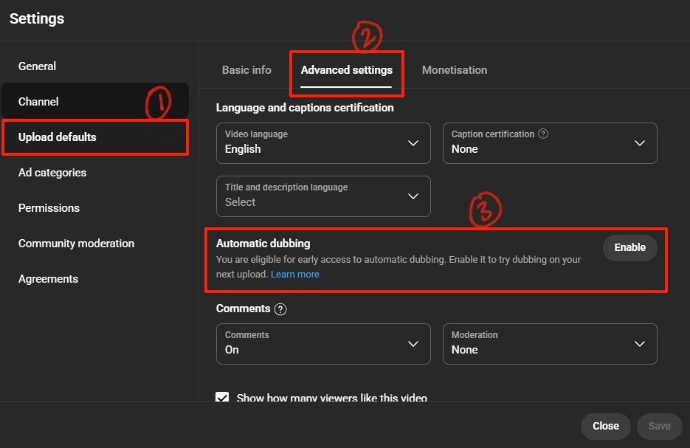The image size is (690, 448).
Task: Switch to the Monetisation tab
Action: click(454, 69)
